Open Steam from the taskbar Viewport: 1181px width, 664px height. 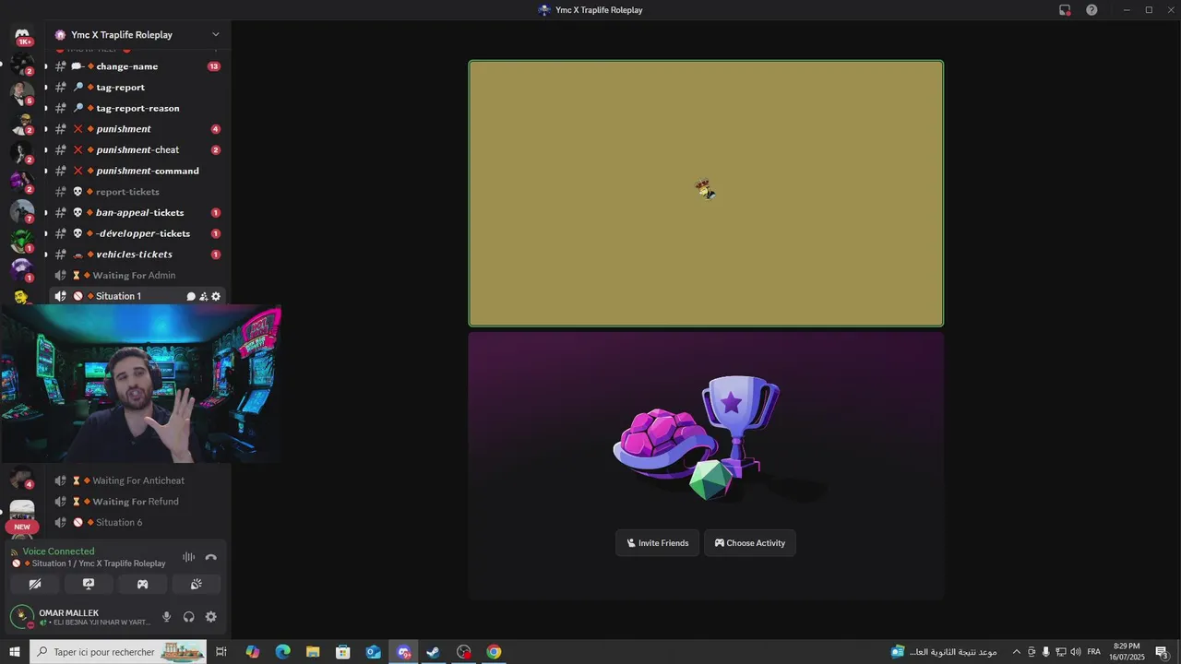pos(433,652)
